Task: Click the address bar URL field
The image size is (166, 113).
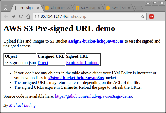Action: tap(90, 16)
